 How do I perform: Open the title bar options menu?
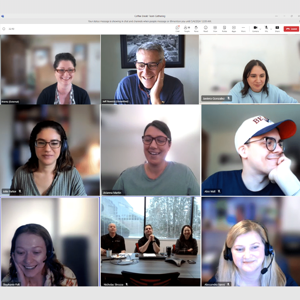(276, 16)
